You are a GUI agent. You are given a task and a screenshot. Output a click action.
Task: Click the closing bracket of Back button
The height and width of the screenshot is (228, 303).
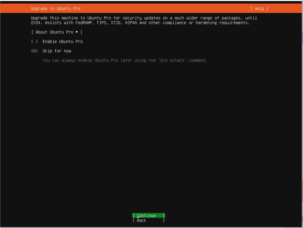164,220
